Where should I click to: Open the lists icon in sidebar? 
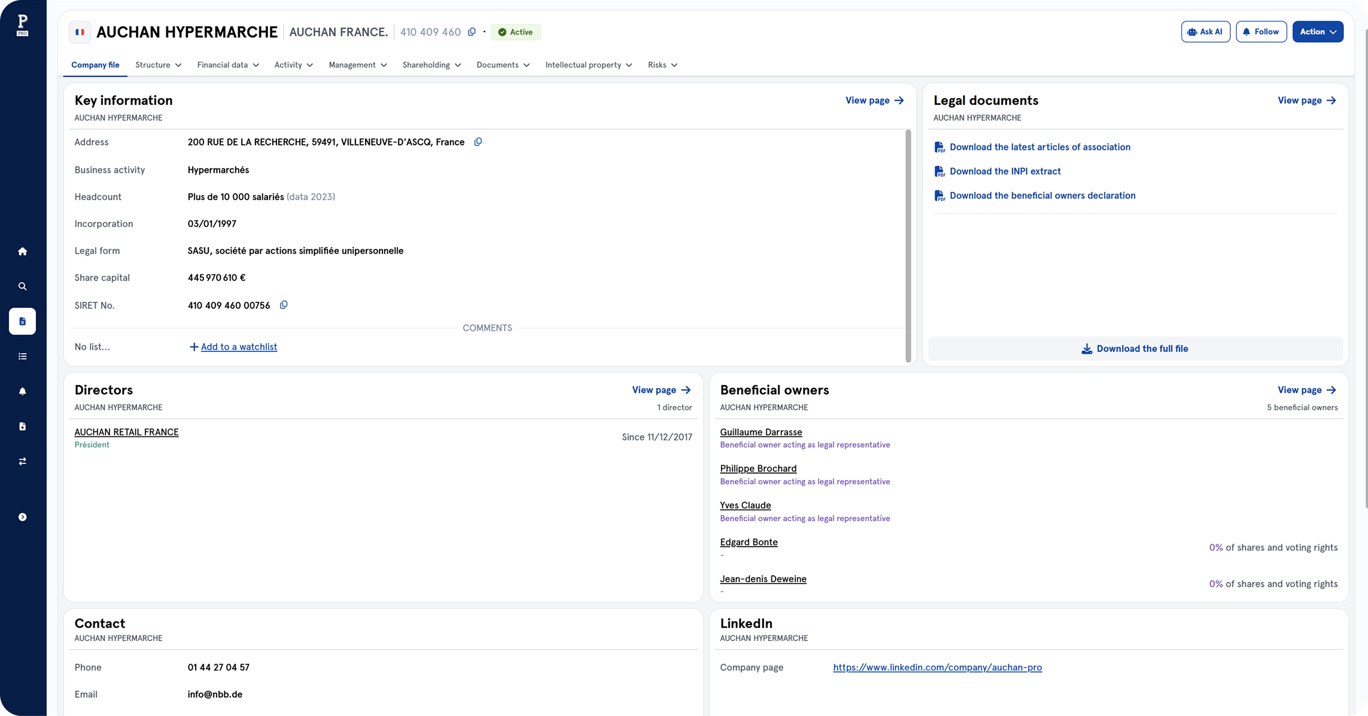pyautogui.click(x=22, y=356)
